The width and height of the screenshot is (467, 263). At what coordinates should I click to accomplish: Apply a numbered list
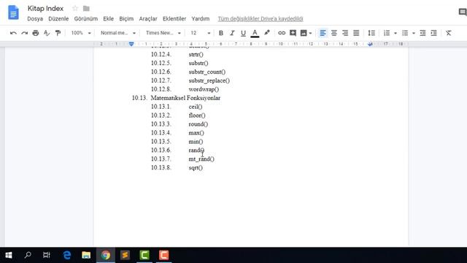(387, 33)
